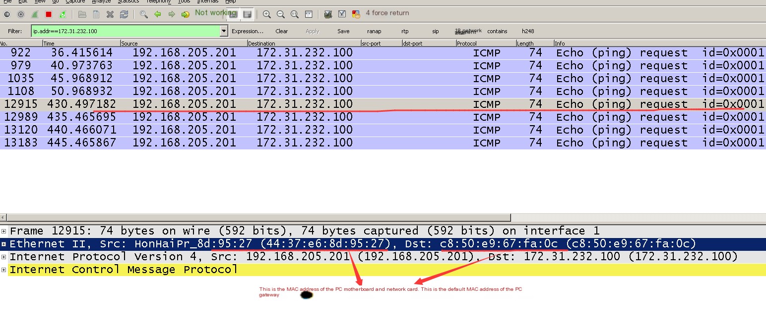Select packet number 979 row
Image resolution: width=766 pixels, height=328 pixels.
[383, 66]
